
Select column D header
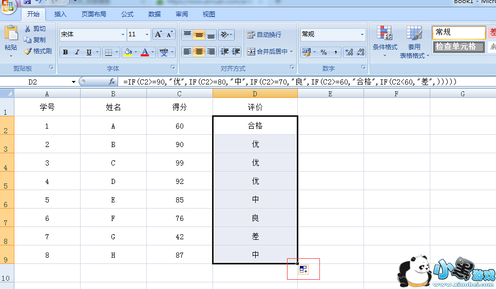(x=255, y=93)
